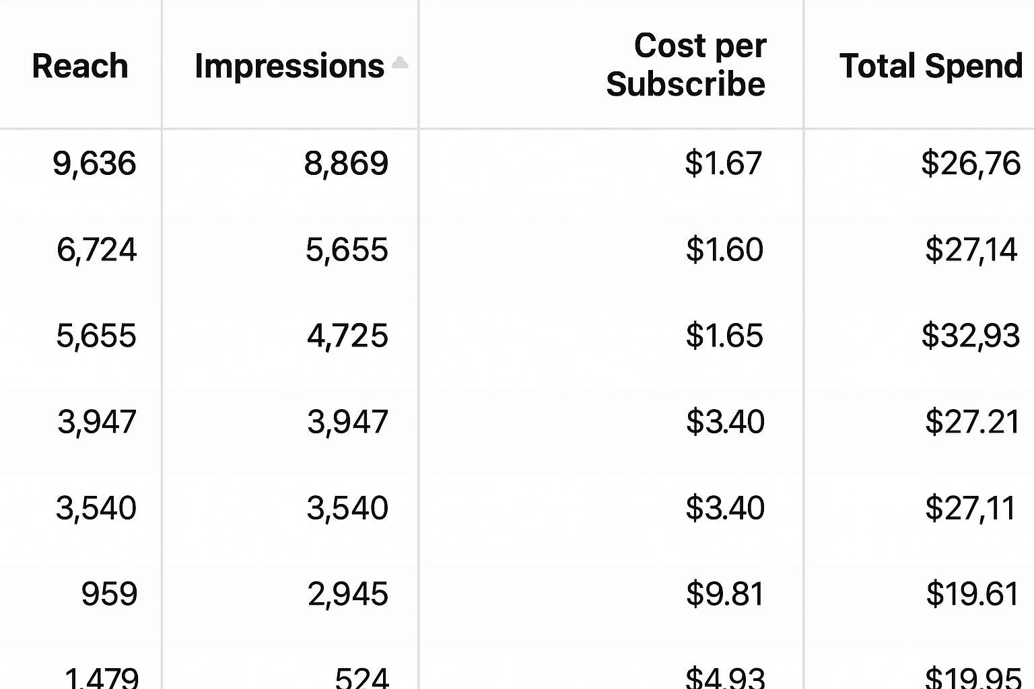Select the 4,725 impressions cell
Screen dimensions: 1034x689
[347, 336]
